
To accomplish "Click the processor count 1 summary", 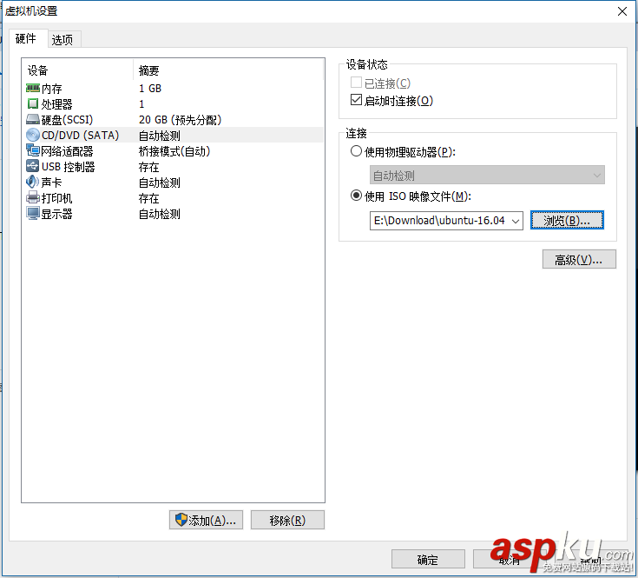I will [x=141, y=104].
